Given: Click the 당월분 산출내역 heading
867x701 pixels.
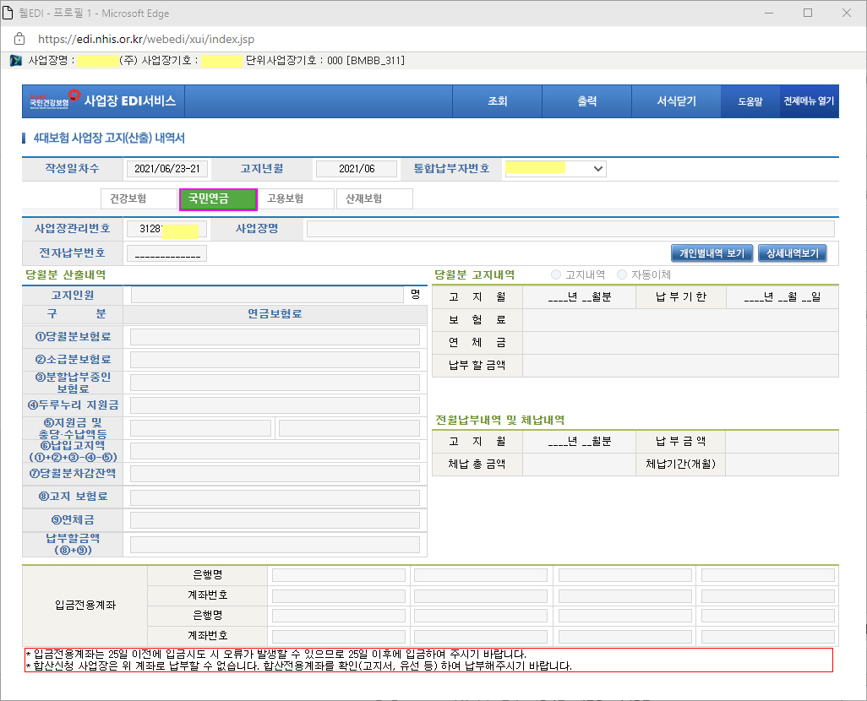Looking at the screenshot, I should pos(65,274).
